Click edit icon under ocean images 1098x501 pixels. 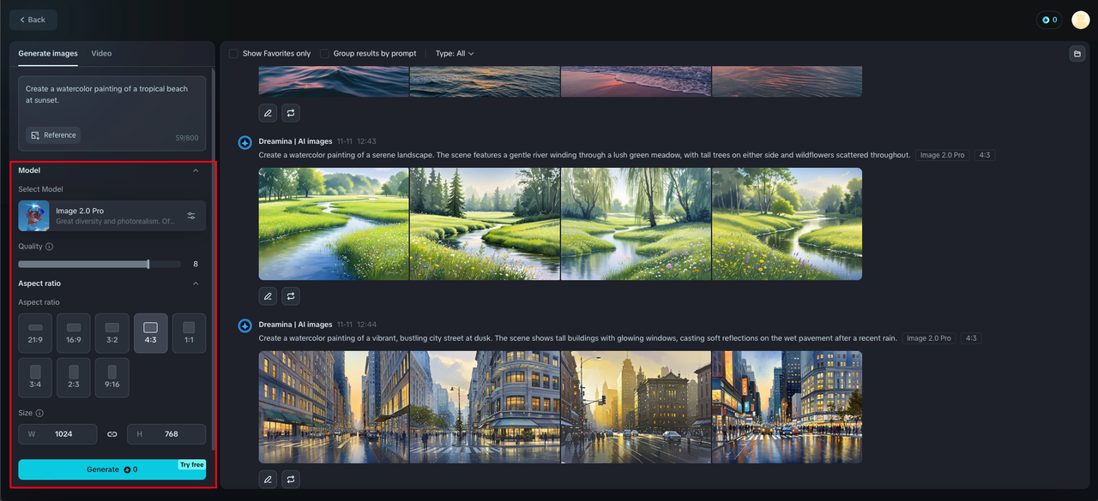pos(268,113)
